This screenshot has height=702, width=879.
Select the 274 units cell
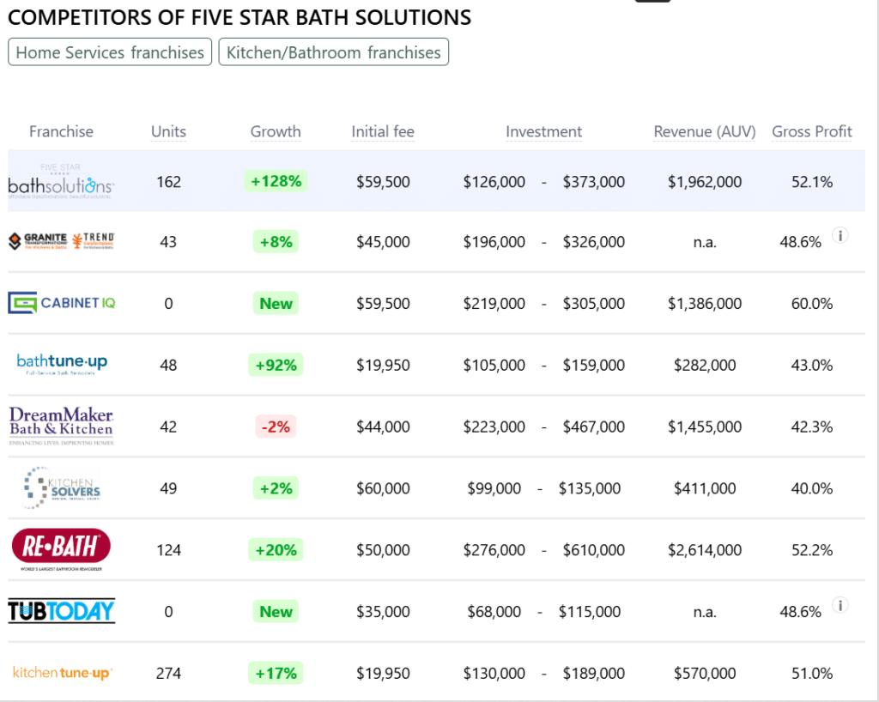169,673
